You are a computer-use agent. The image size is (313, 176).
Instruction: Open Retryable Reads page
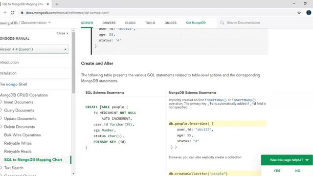pos(18,152)
